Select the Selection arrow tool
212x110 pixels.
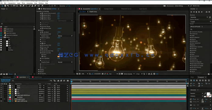tap(2, 6)
